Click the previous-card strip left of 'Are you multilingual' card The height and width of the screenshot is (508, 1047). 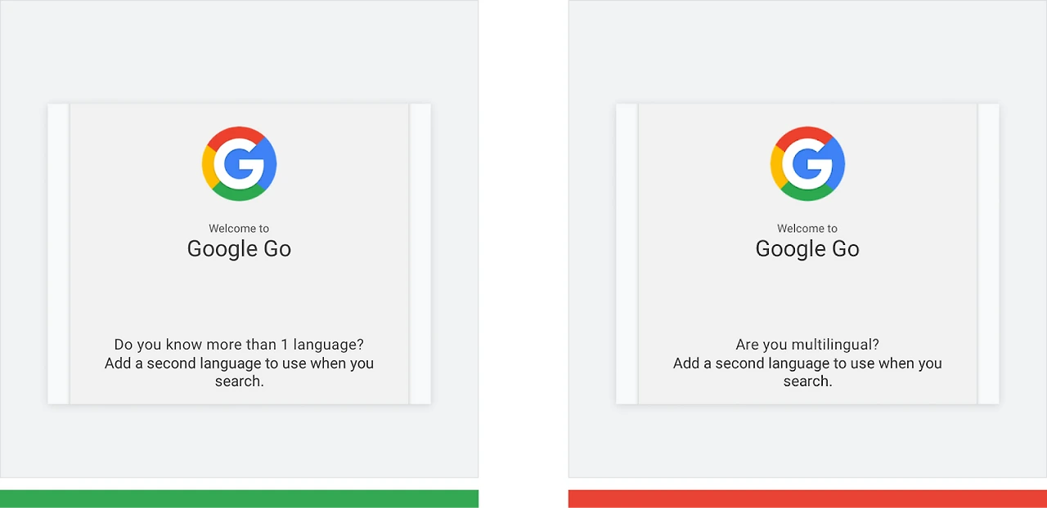point(627,253)
